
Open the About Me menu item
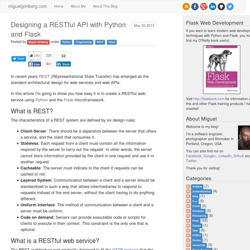(x=78, y=6)
